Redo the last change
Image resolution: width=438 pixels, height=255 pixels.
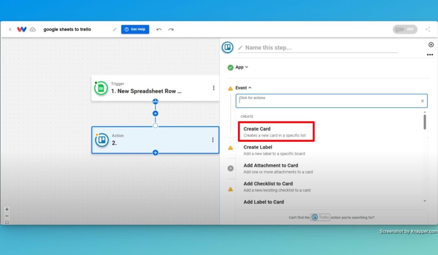(171, 29)
